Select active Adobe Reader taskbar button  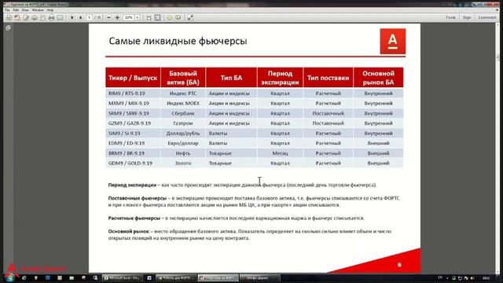coord(218,277)
